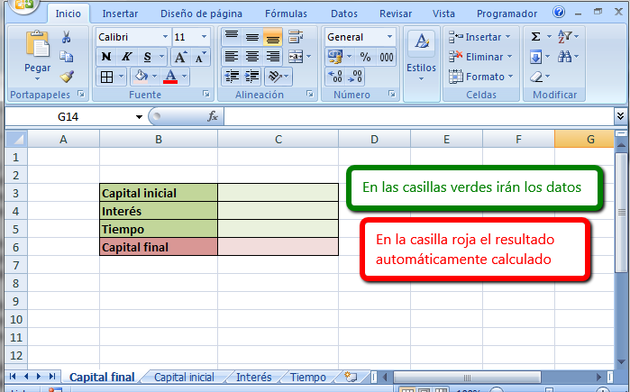The image size is (630, 392).
Task: Toggle Bold (N) formatting
Action: tap(106, 57)
